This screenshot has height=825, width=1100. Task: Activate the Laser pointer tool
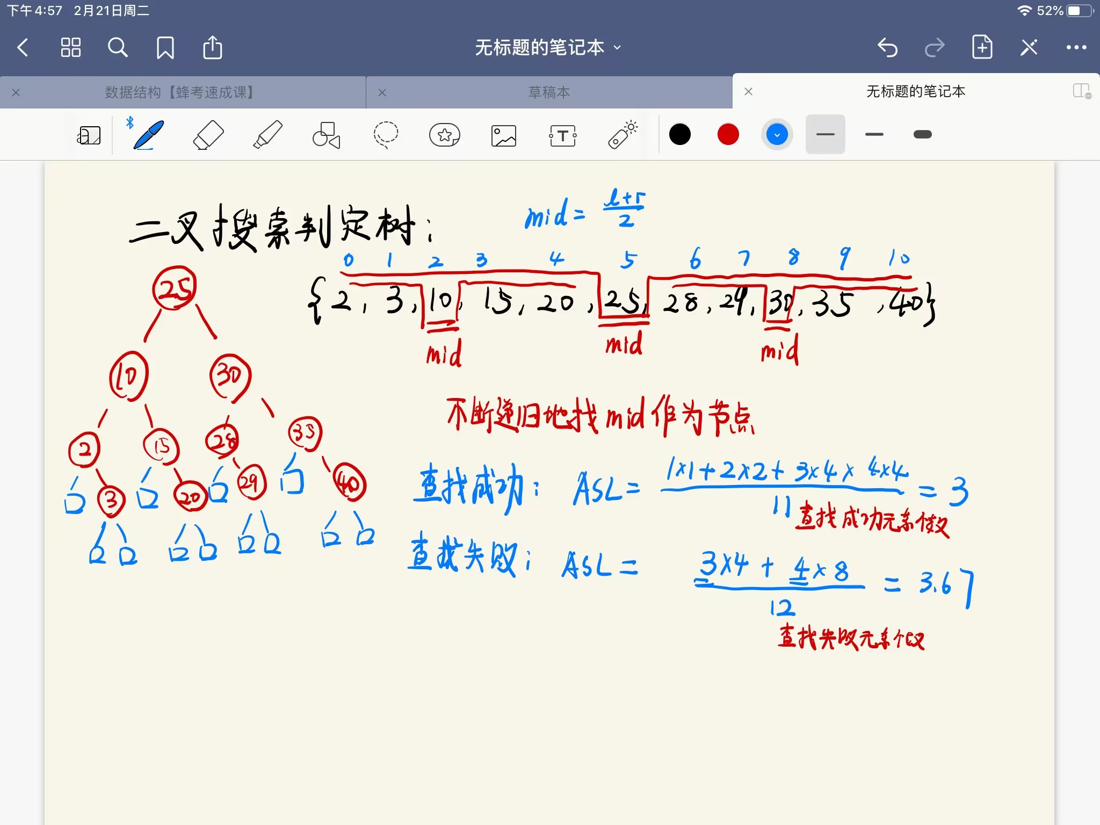coord(623,134)
